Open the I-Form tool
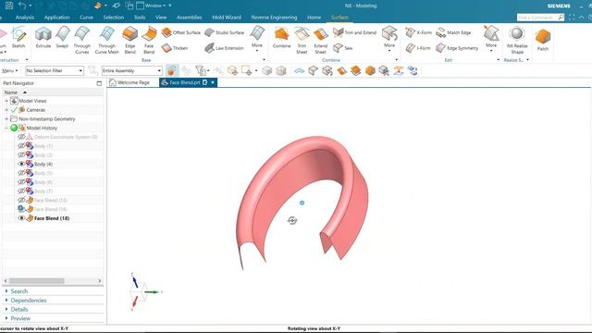Image resolution: width=592 pixels, height=333 pixels. point(418,48)
